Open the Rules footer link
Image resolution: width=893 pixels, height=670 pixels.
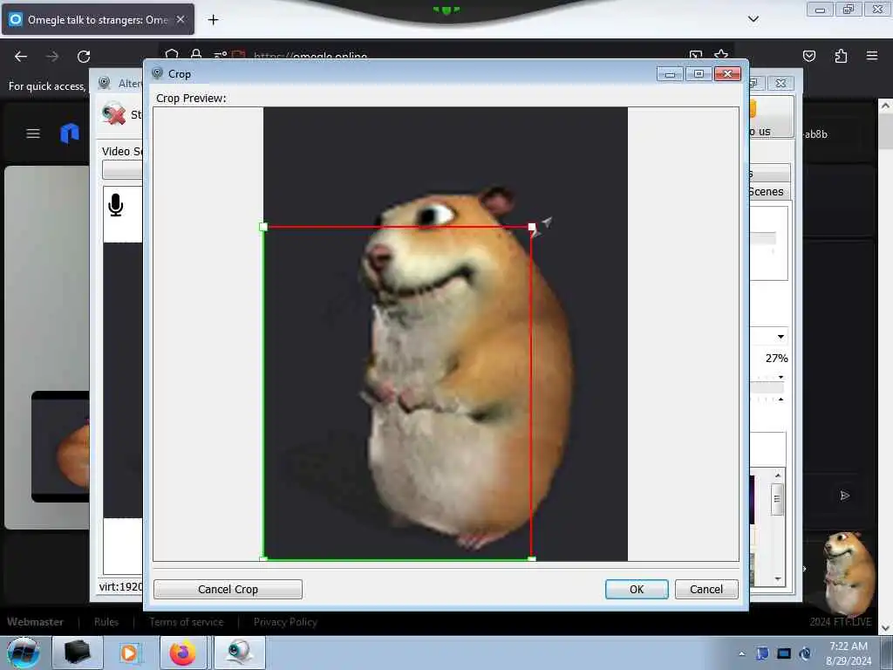pyautogui.click(x=106, y=622)
